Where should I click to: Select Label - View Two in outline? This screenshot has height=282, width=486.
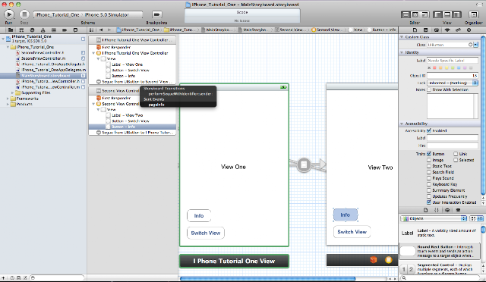tap(127, 115)
